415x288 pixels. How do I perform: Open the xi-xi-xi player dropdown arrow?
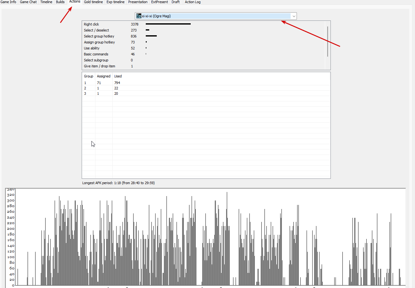click(294, 16)
